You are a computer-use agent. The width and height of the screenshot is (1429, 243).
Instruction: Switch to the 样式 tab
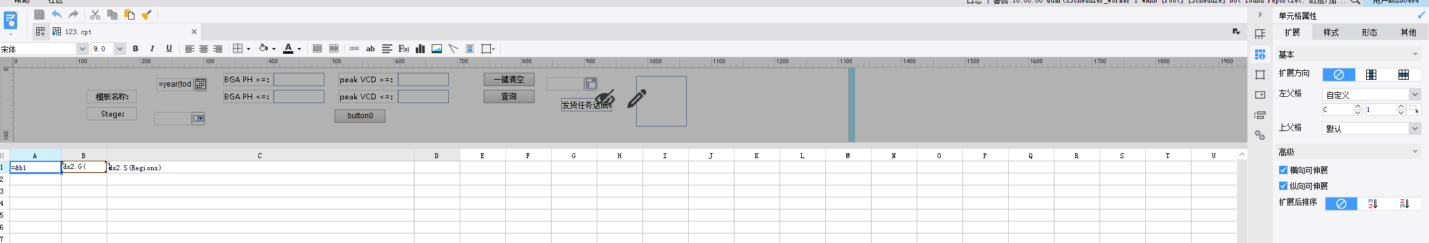(1331, 32)
